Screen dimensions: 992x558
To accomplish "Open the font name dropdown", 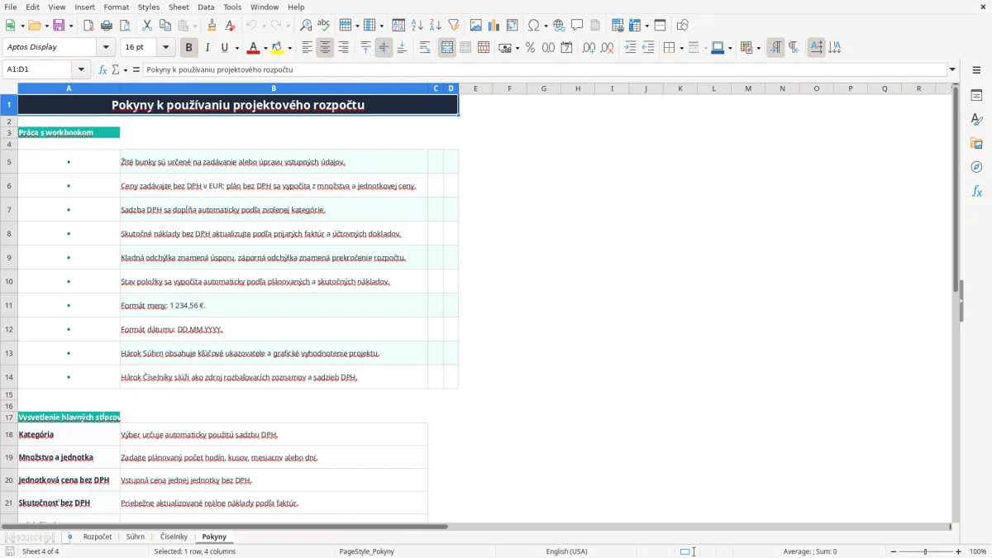I will 106,48.
